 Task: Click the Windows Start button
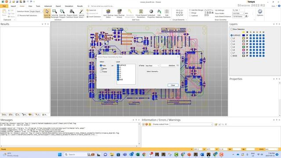60,154
